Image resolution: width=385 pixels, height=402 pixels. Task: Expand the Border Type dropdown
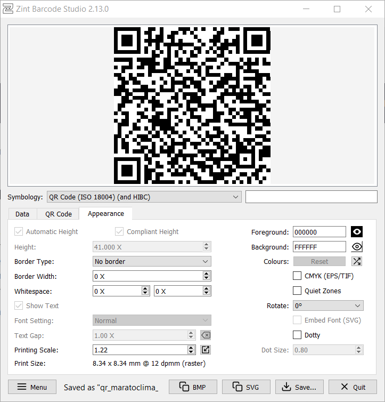(x=152, y=261)
